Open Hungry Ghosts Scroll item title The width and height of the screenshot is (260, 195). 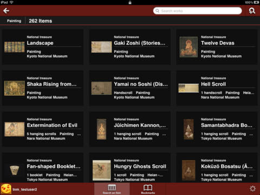[140, 166]
